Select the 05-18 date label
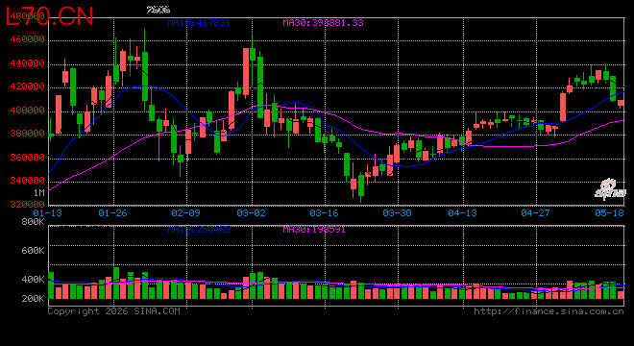The image size is (634, 346). [609, 213]
